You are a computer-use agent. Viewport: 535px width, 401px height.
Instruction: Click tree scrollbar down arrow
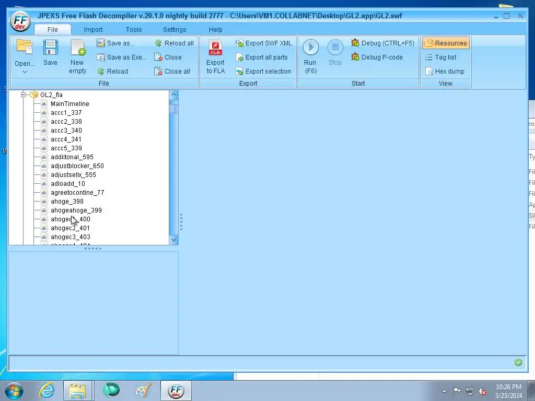tap(173, 240)
